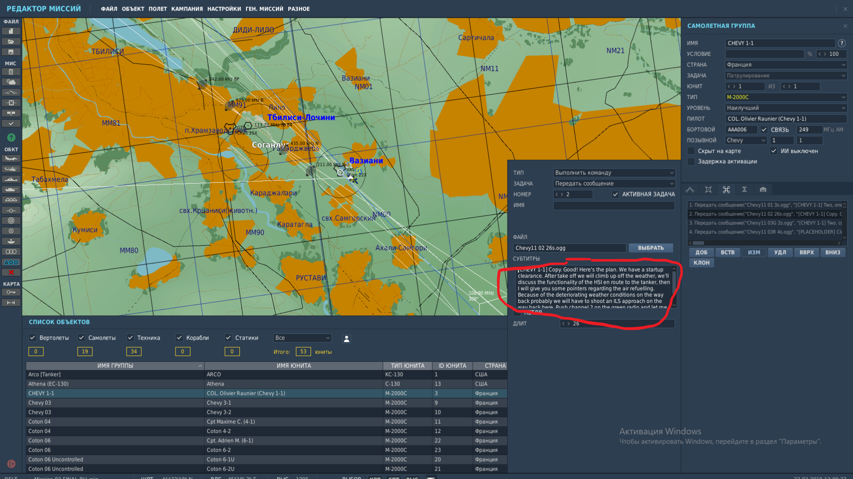Enable the Скрыт на карте checkbox
The image size is (853, 479).
691,151
